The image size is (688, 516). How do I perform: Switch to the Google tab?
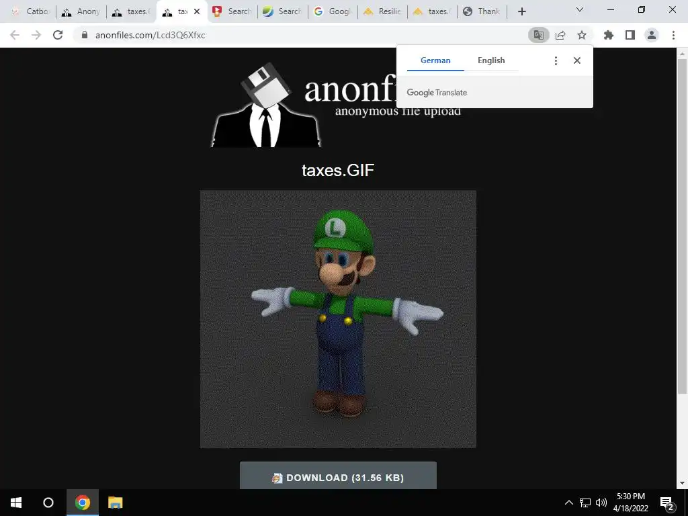tap(333, 11)
